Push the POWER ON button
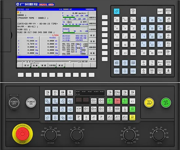180x150 pixels. point(31,103)
